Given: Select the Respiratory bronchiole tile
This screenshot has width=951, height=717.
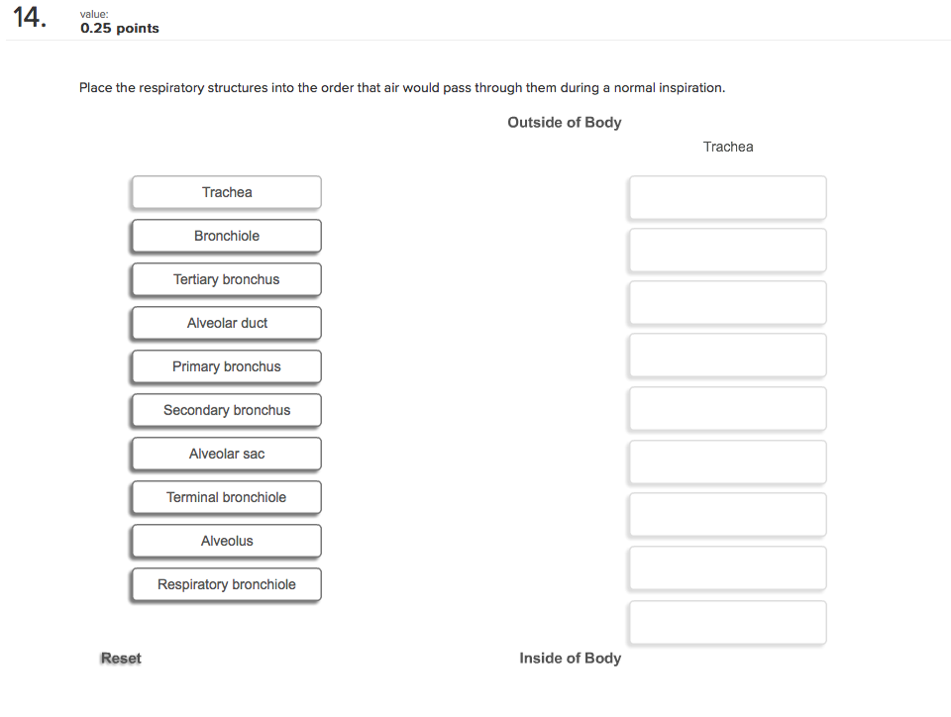Looking at the screenshot, I should coord(226,584).
